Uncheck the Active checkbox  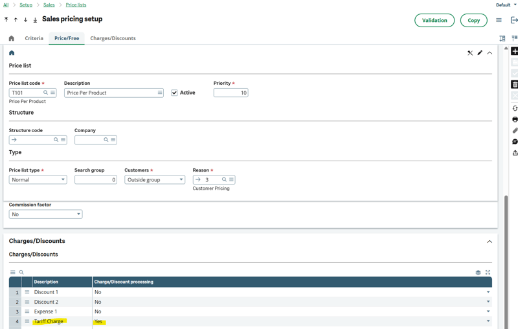[174, 93]
